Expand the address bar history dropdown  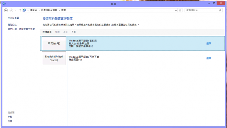tap(176, 10)
